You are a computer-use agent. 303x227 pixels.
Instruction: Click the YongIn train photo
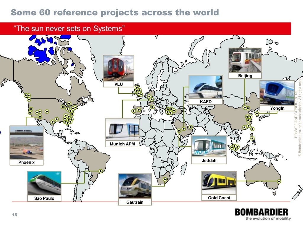click(x=277, y=93)
